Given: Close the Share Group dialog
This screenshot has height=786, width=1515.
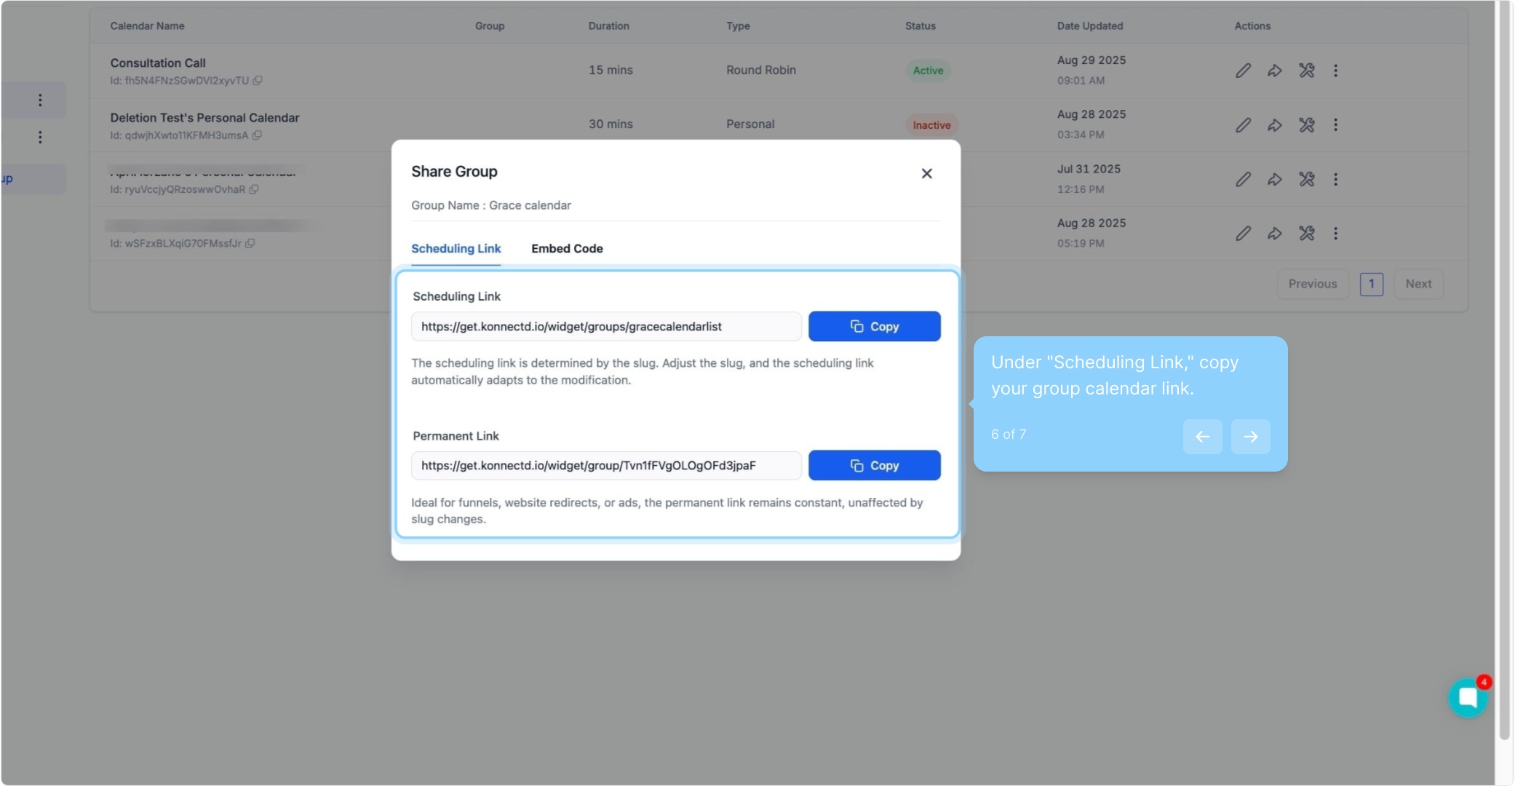Looking at the screenshot, I should pyautogui.click(x=926, y=173).
